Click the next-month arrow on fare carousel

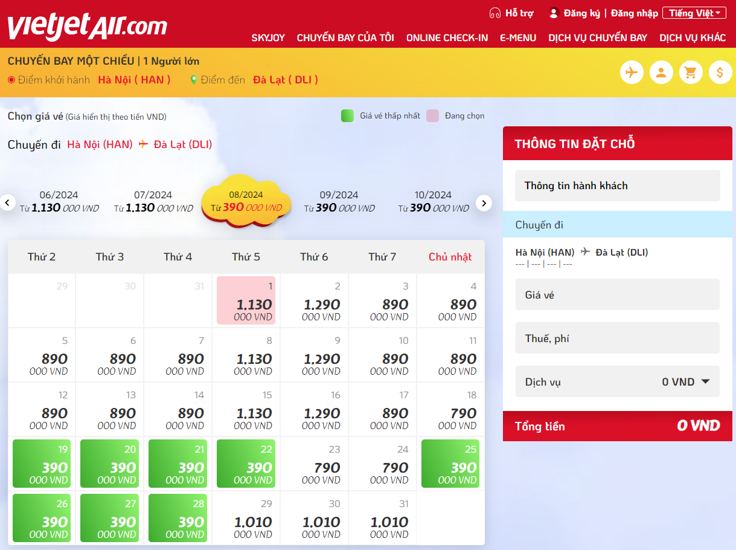pyautogui.click(x=484, y=203)
